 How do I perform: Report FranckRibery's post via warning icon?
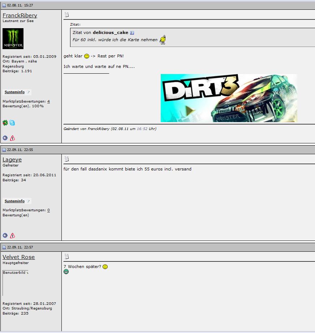click(x=13, y=138)
